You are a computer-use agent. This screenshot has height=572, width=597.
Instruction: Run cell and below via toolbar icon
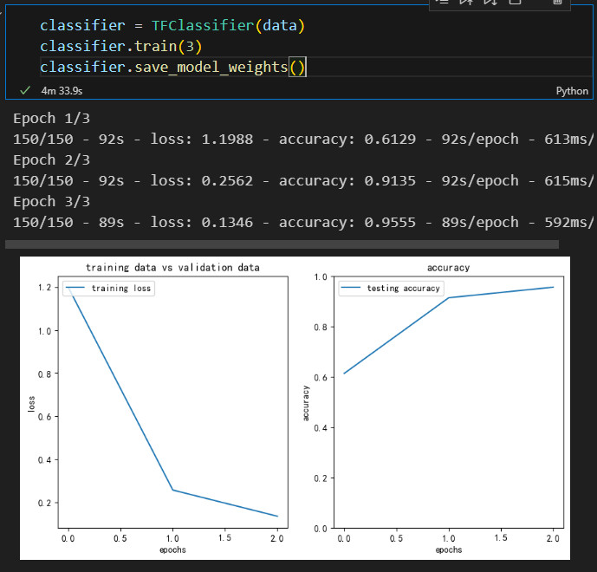tap(490, 3)
